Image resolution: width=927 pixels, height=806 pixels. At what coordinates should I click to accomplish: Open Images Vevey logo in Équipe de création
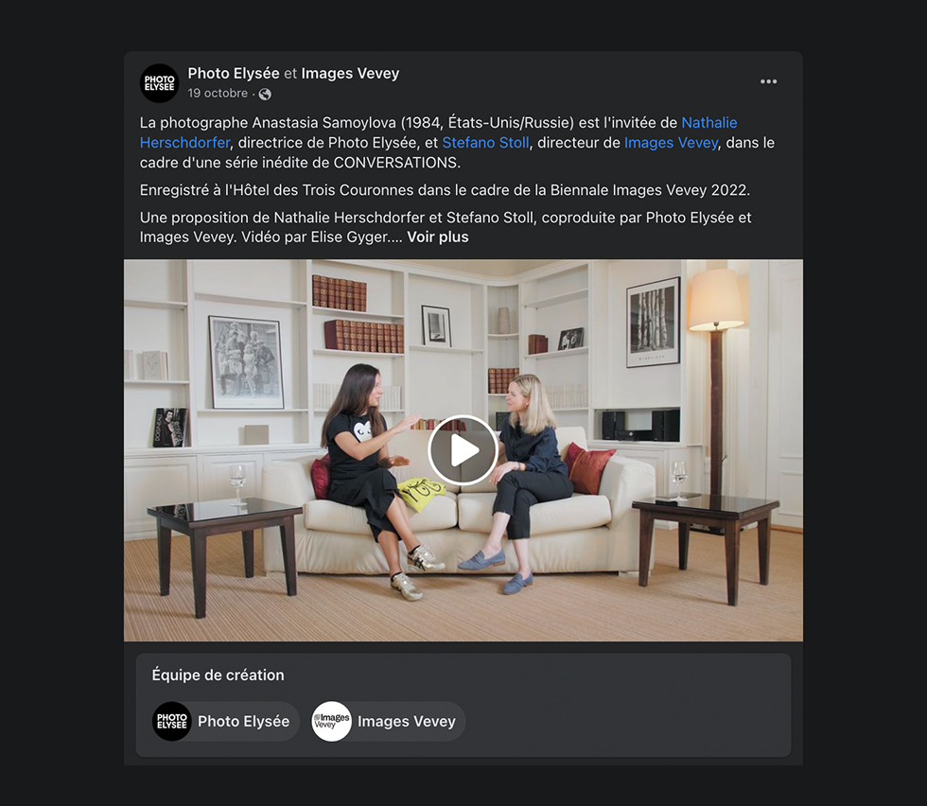(332, 722)
